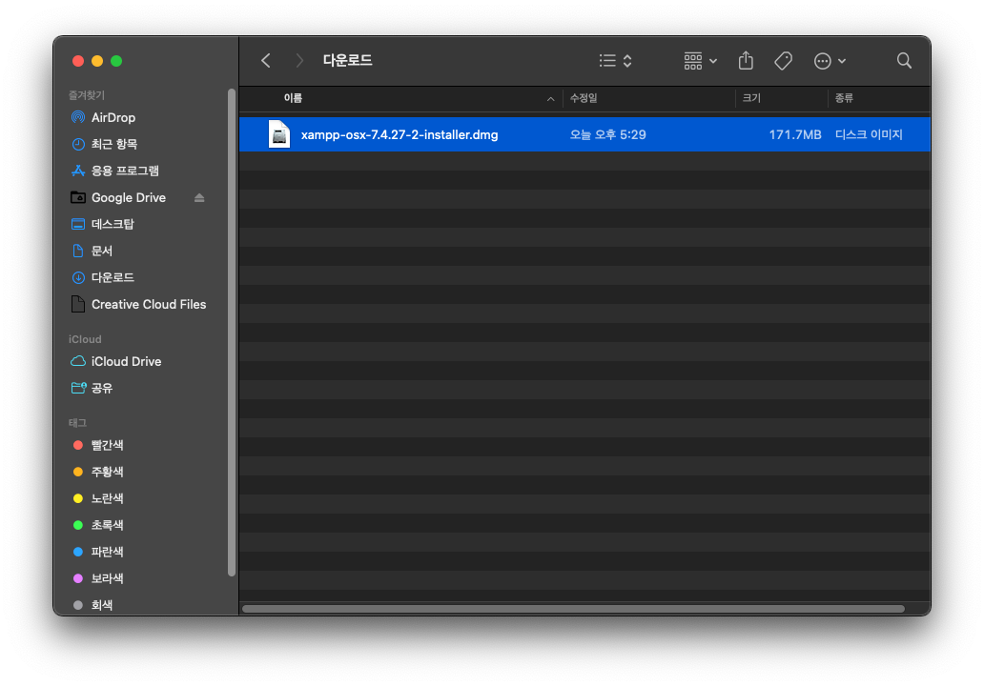Click the Google Drive folder icon
The width and height of the screenshot is (984, 686).
tap(78, 197)
